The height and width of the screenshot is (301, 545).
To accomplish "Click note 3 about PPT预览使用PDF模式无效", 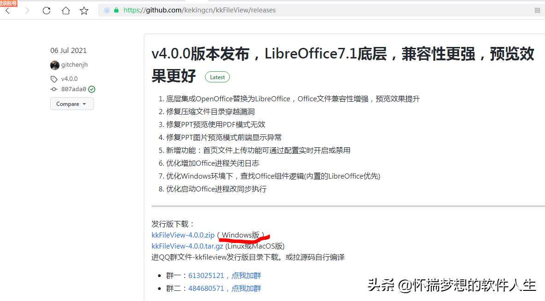I will coord(216,125).
